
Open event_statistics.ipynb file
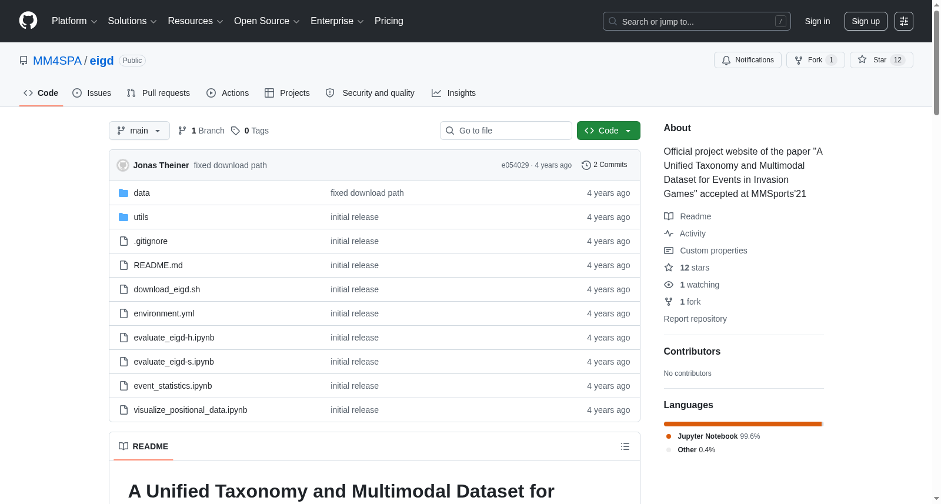tap(173, 386)
